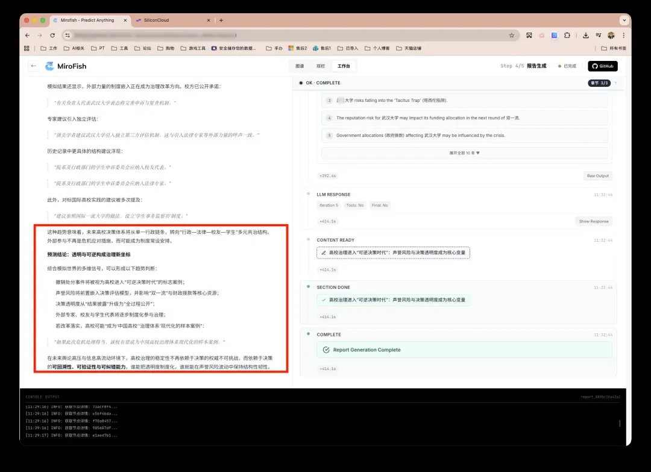Click the pencil icon in Content Ready box

click(x=324, y=253)
